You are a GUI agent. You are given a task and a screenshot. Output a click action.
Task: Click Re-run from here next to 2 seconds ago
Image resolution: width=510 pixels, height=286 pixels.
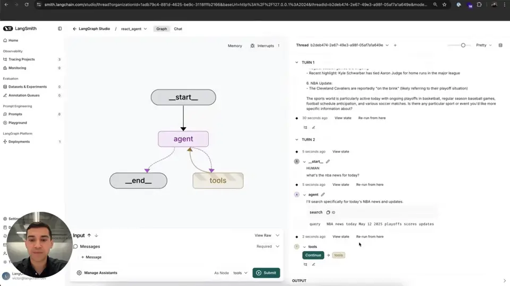tap(370, 237)
